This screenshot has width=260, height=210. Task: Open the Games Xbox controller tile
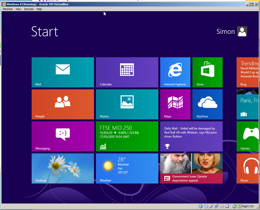click(248, 136)
